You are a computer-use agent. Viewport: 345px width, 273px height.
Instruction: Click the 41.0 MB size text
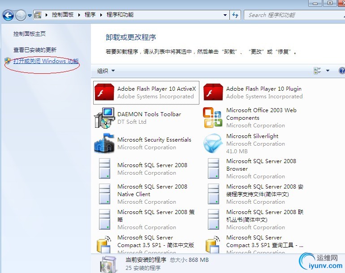click(x=237, y=151)
